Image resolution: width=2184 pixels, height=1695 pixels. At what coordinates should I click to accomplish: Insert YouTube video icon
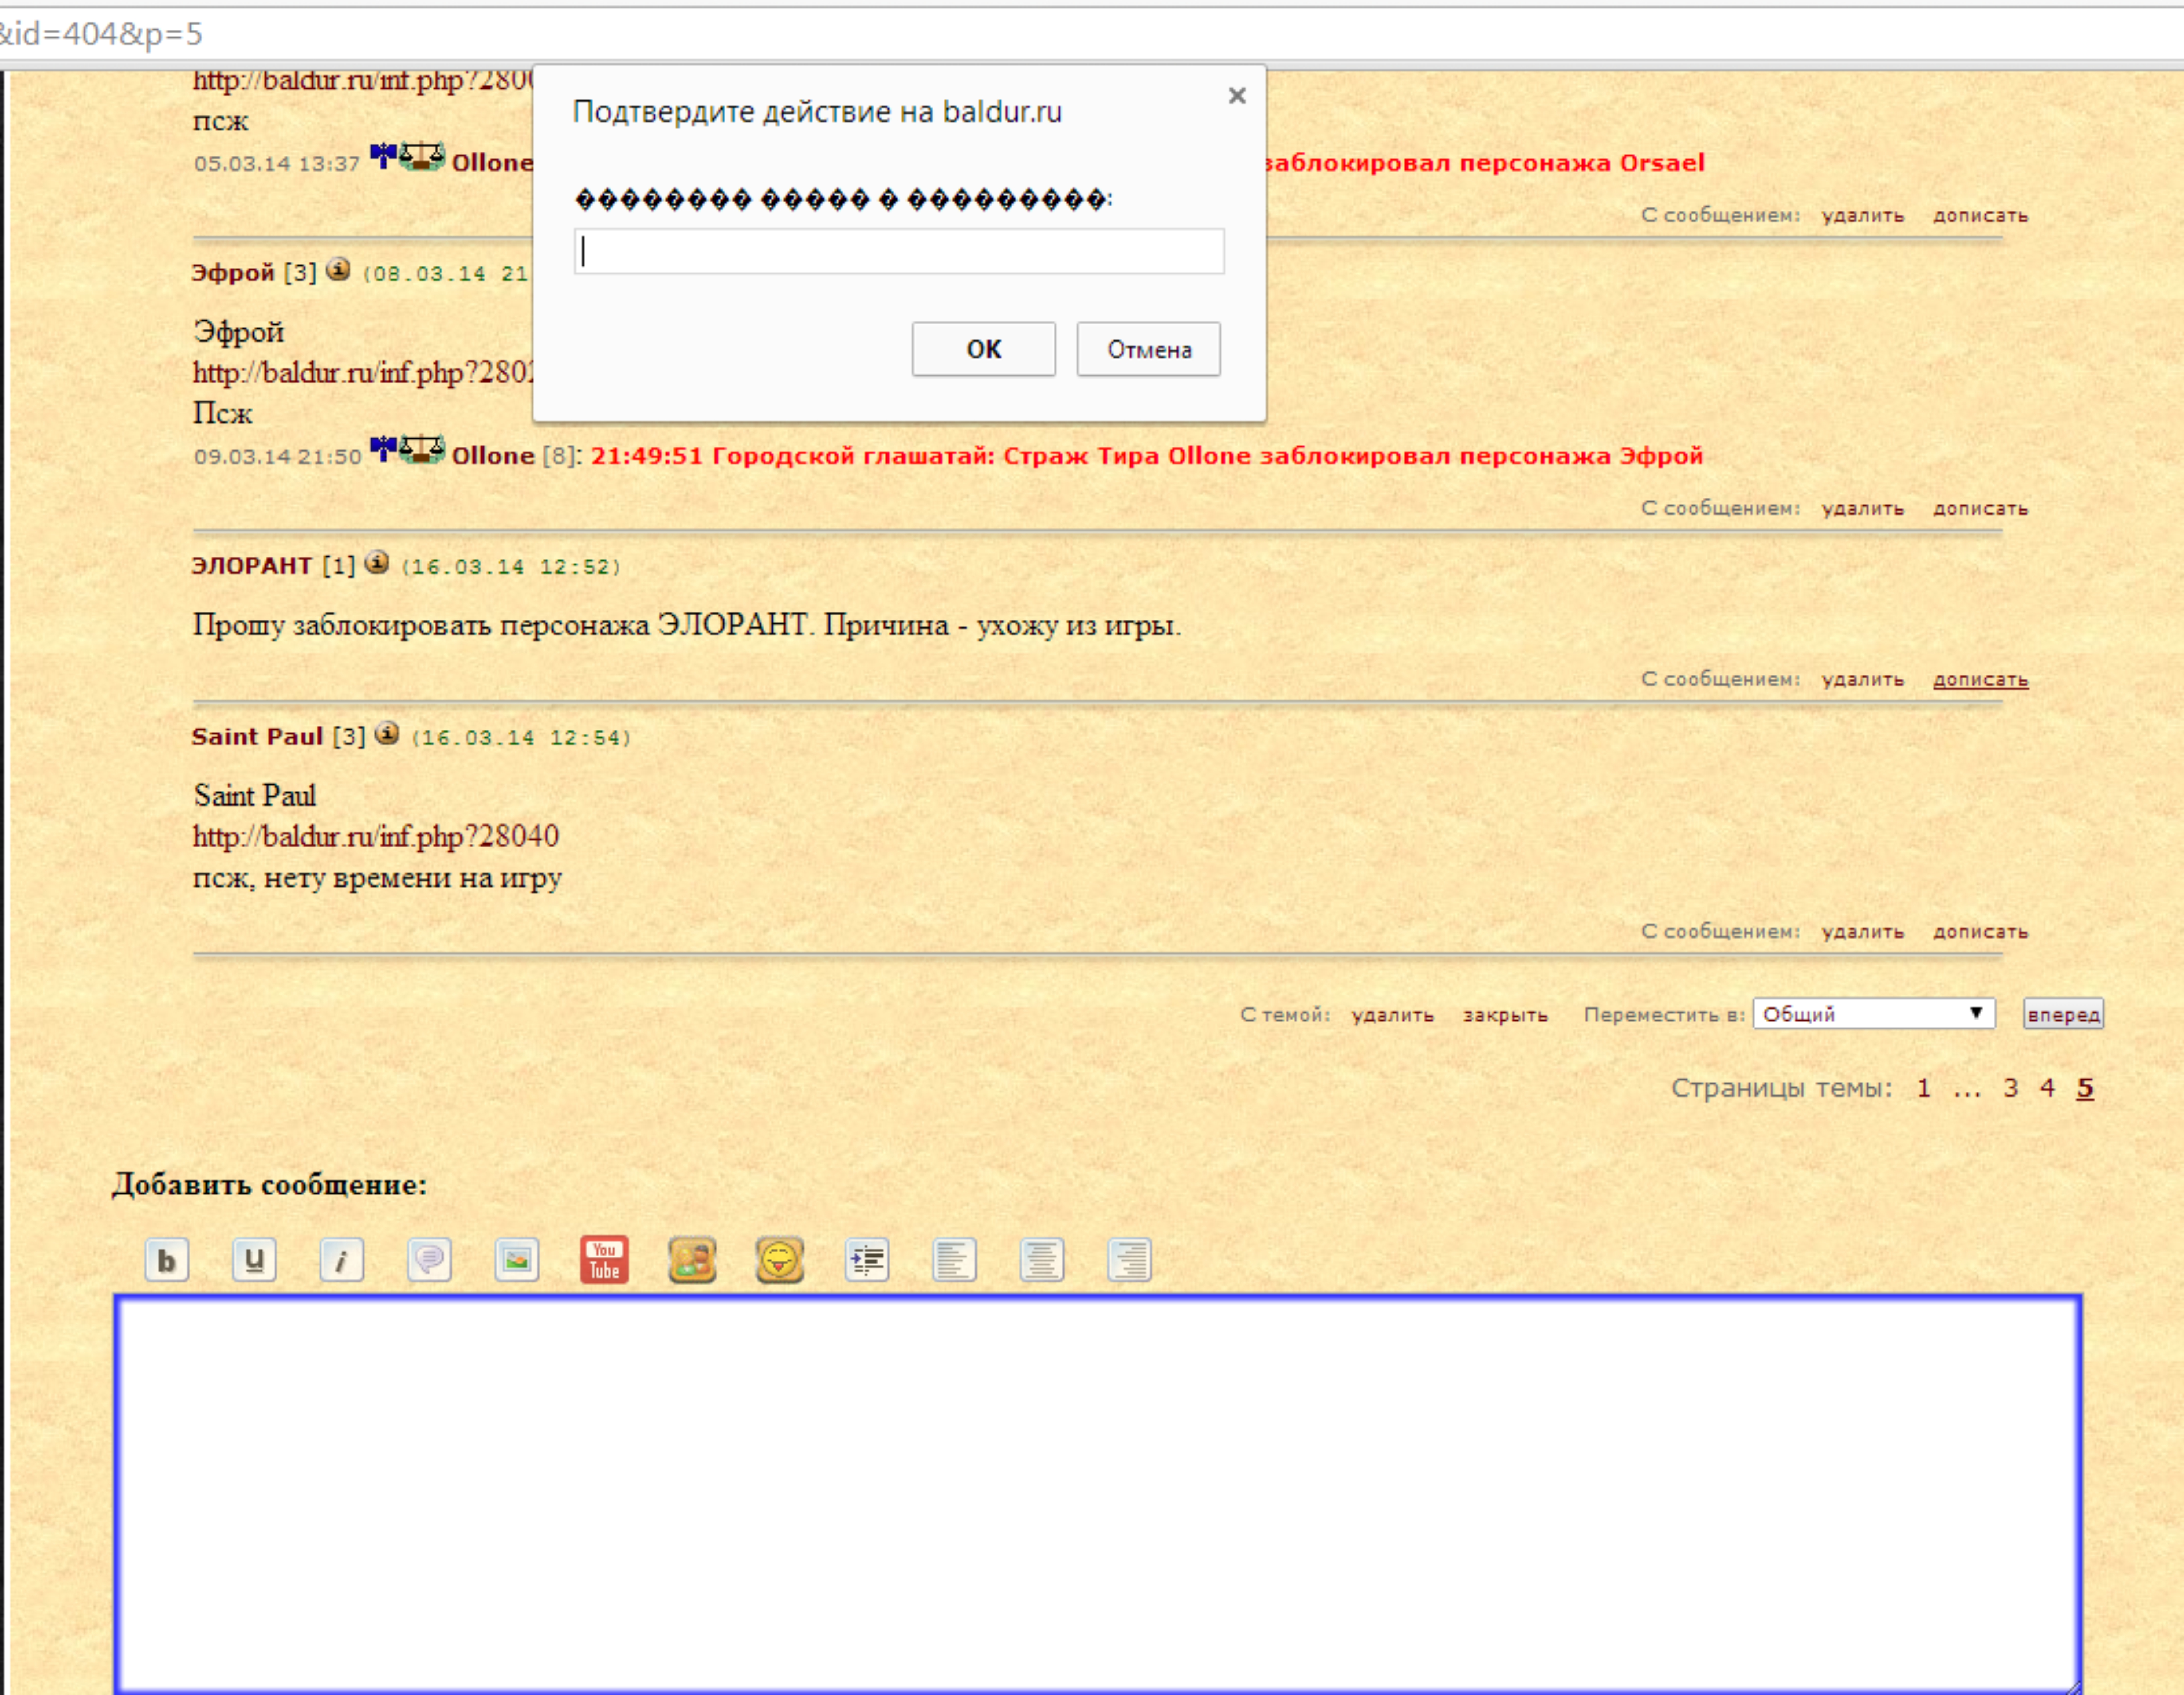605,1260
